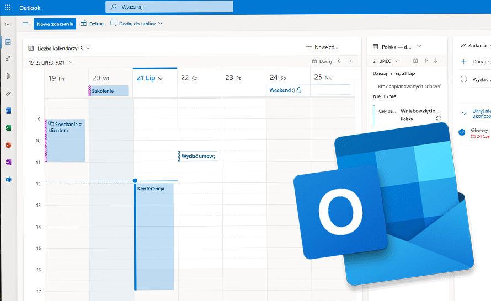Screen dimensions: 491x301
Task: Go to previous week arrow
Action: [x=339, y=61]
